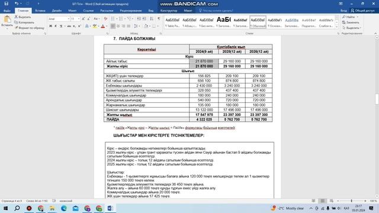This screenshot has height=213, width=379.
Task: Open the Файл tab
Action: (7, 11)
